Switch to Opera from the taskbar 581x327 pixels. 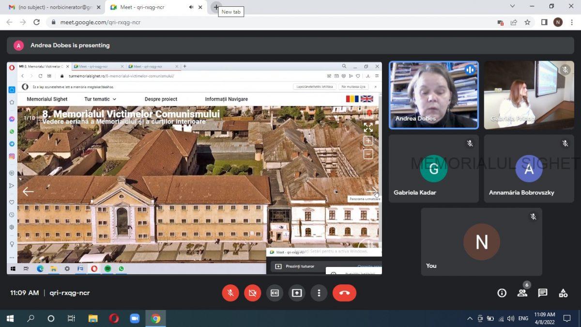(114, 318)
